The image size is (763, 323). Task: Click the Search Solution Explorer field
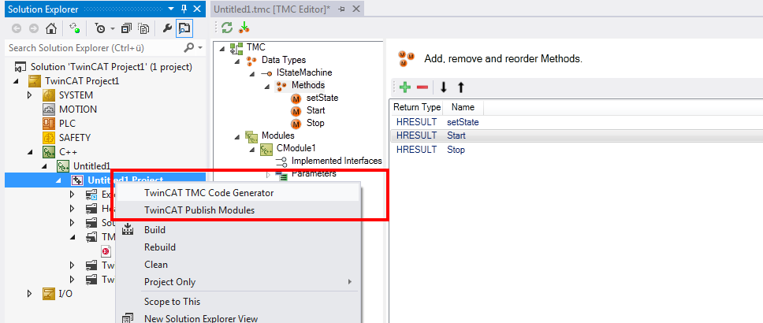(94, 48)
